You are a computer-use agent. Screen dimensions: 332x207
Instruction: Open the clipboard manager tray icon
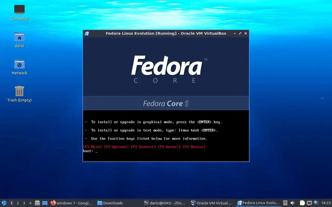point(302,203)
